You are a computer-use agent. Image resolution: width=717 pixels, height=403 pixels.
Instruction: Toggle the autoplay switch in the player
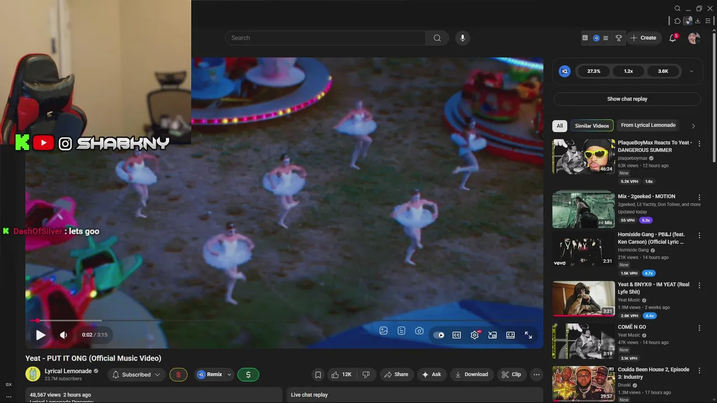point(439,335)
